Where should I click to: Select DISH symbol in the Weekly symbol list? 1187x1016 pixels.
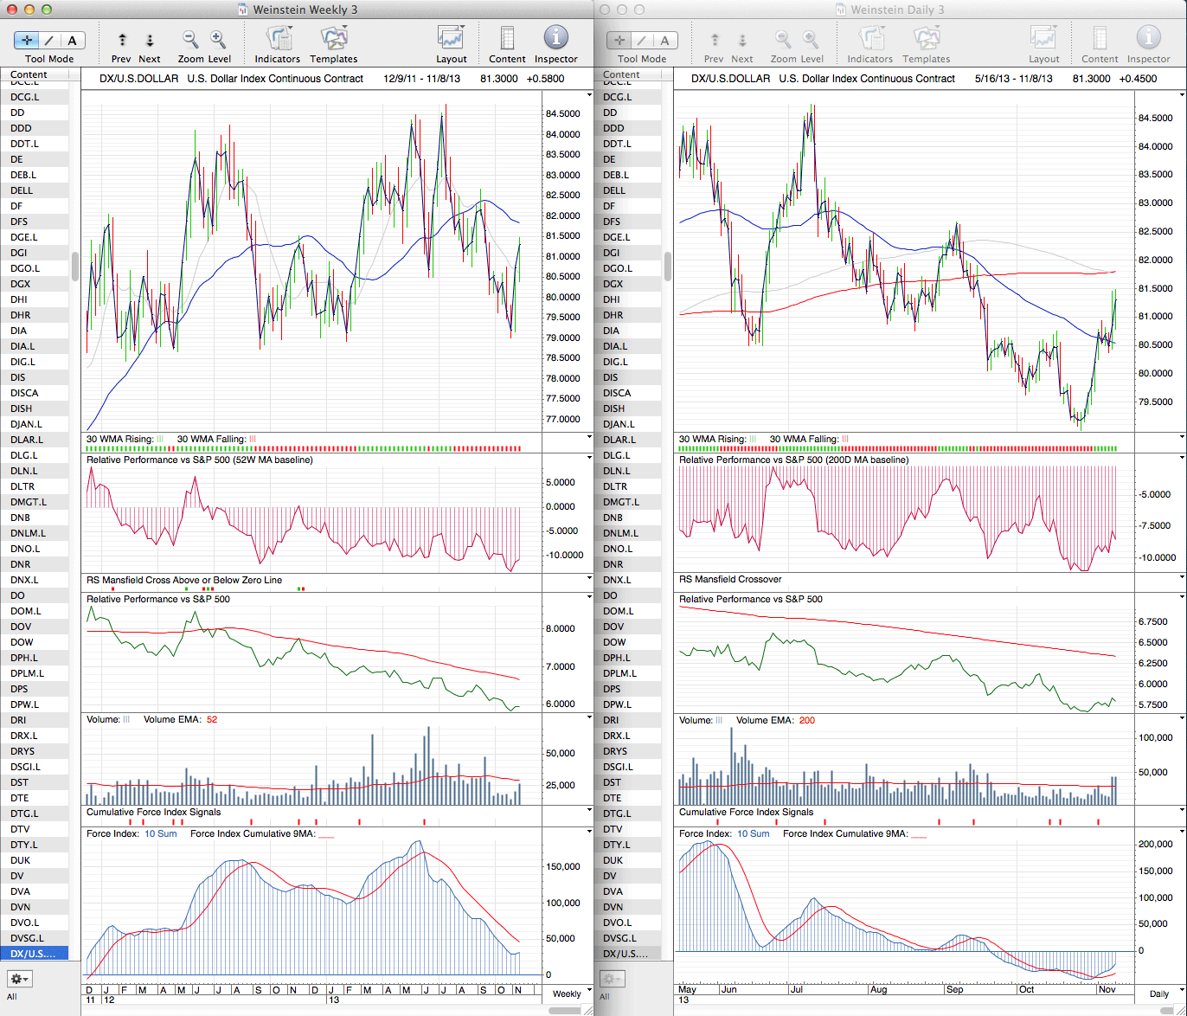tap(22, 408)
